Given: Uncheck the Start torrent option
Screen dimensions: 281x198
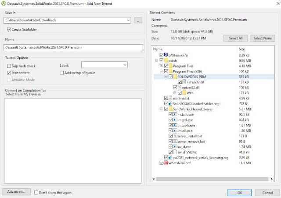Looking at the screenshot, I should coord(9,73).
